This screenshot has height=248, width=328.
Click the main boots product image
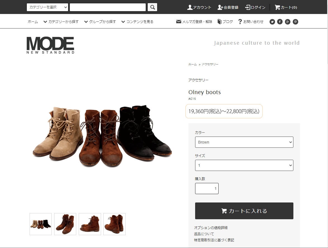[x=102, y=136]
